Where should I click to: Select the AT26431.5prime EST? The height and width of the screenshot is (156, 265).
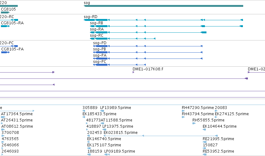point(2,123)
